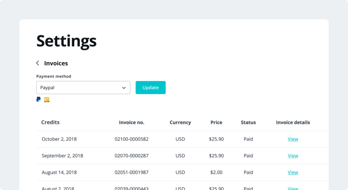Click the $2.00 price cell
Screen dimensions: 348x190
point(216,172)
